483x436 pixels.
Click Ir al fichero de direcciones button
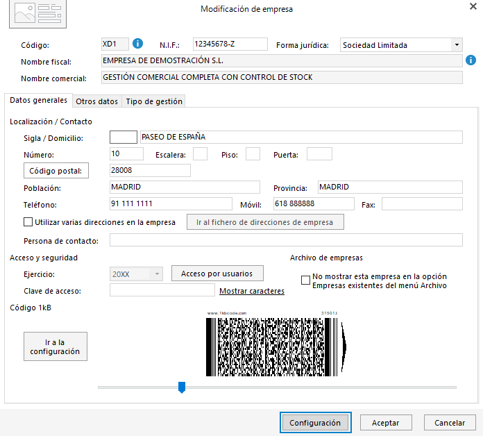coord(265,222)
